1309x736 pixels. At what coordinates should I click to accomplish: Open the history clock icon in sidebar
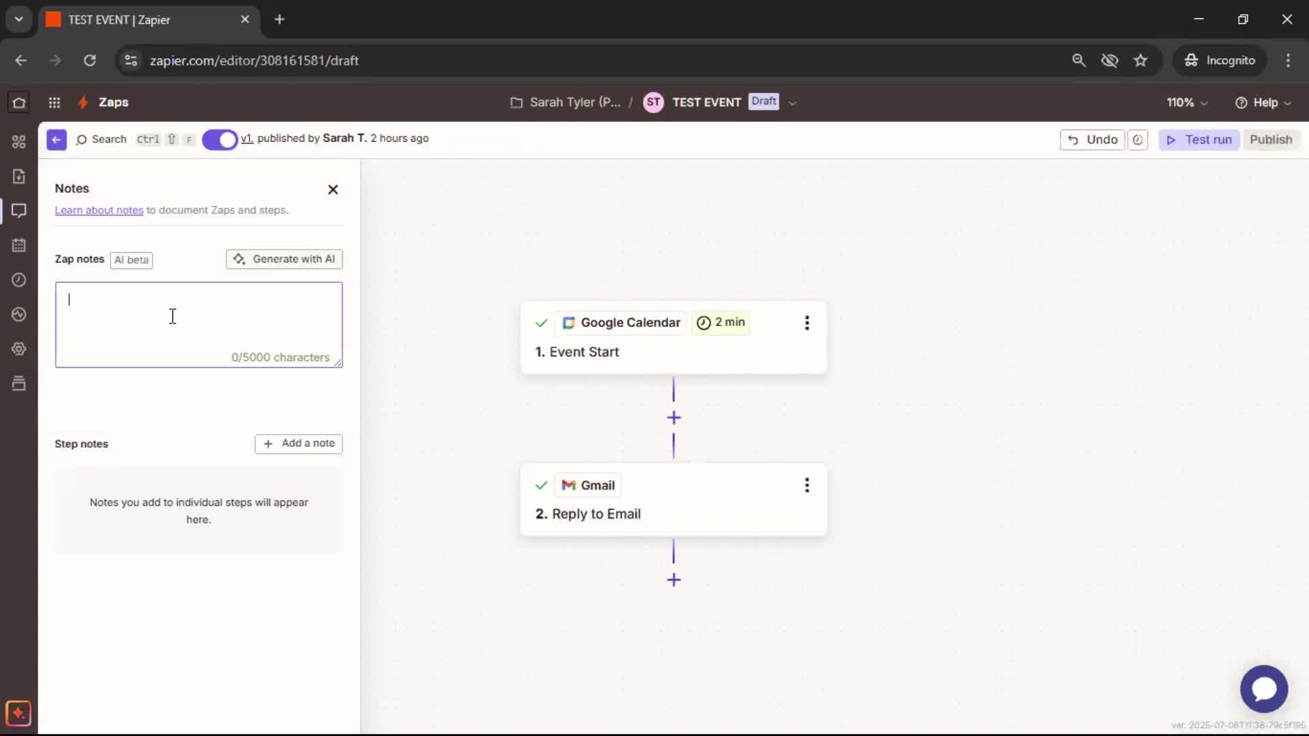point(19,280)
